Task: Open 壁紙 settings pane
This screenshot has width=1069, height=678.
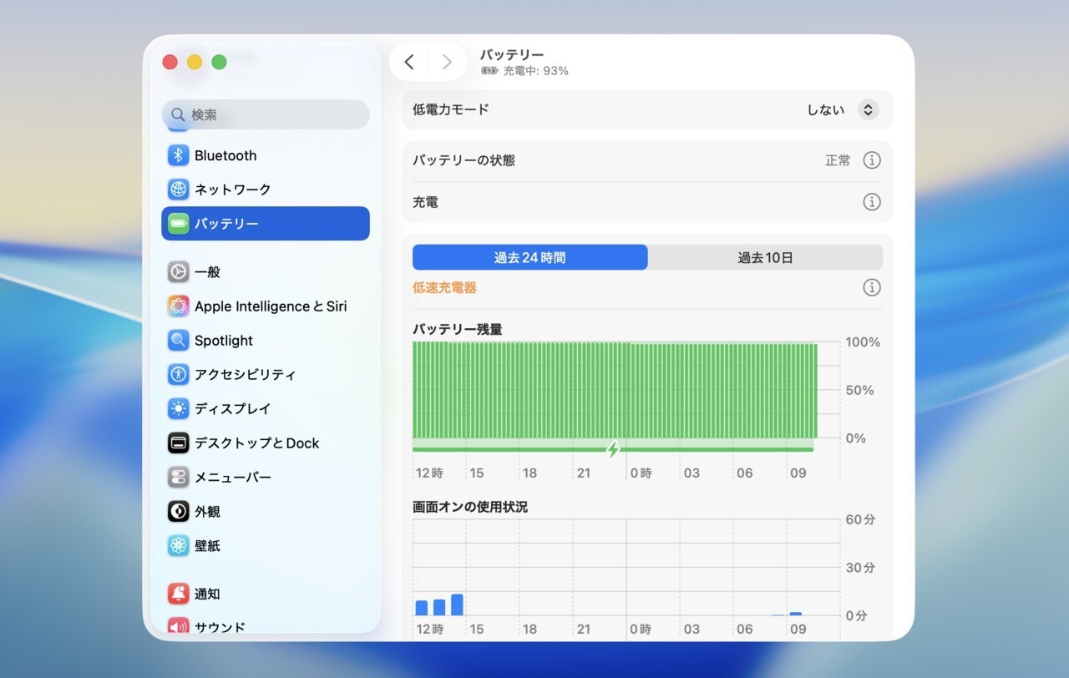Action: pyautogui.click(x=266, y=546)
